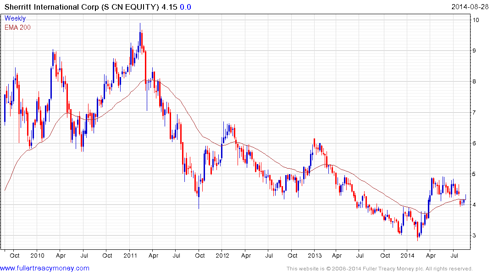
Task: Click price level 6 on the right axis
Action: [475, 143]
